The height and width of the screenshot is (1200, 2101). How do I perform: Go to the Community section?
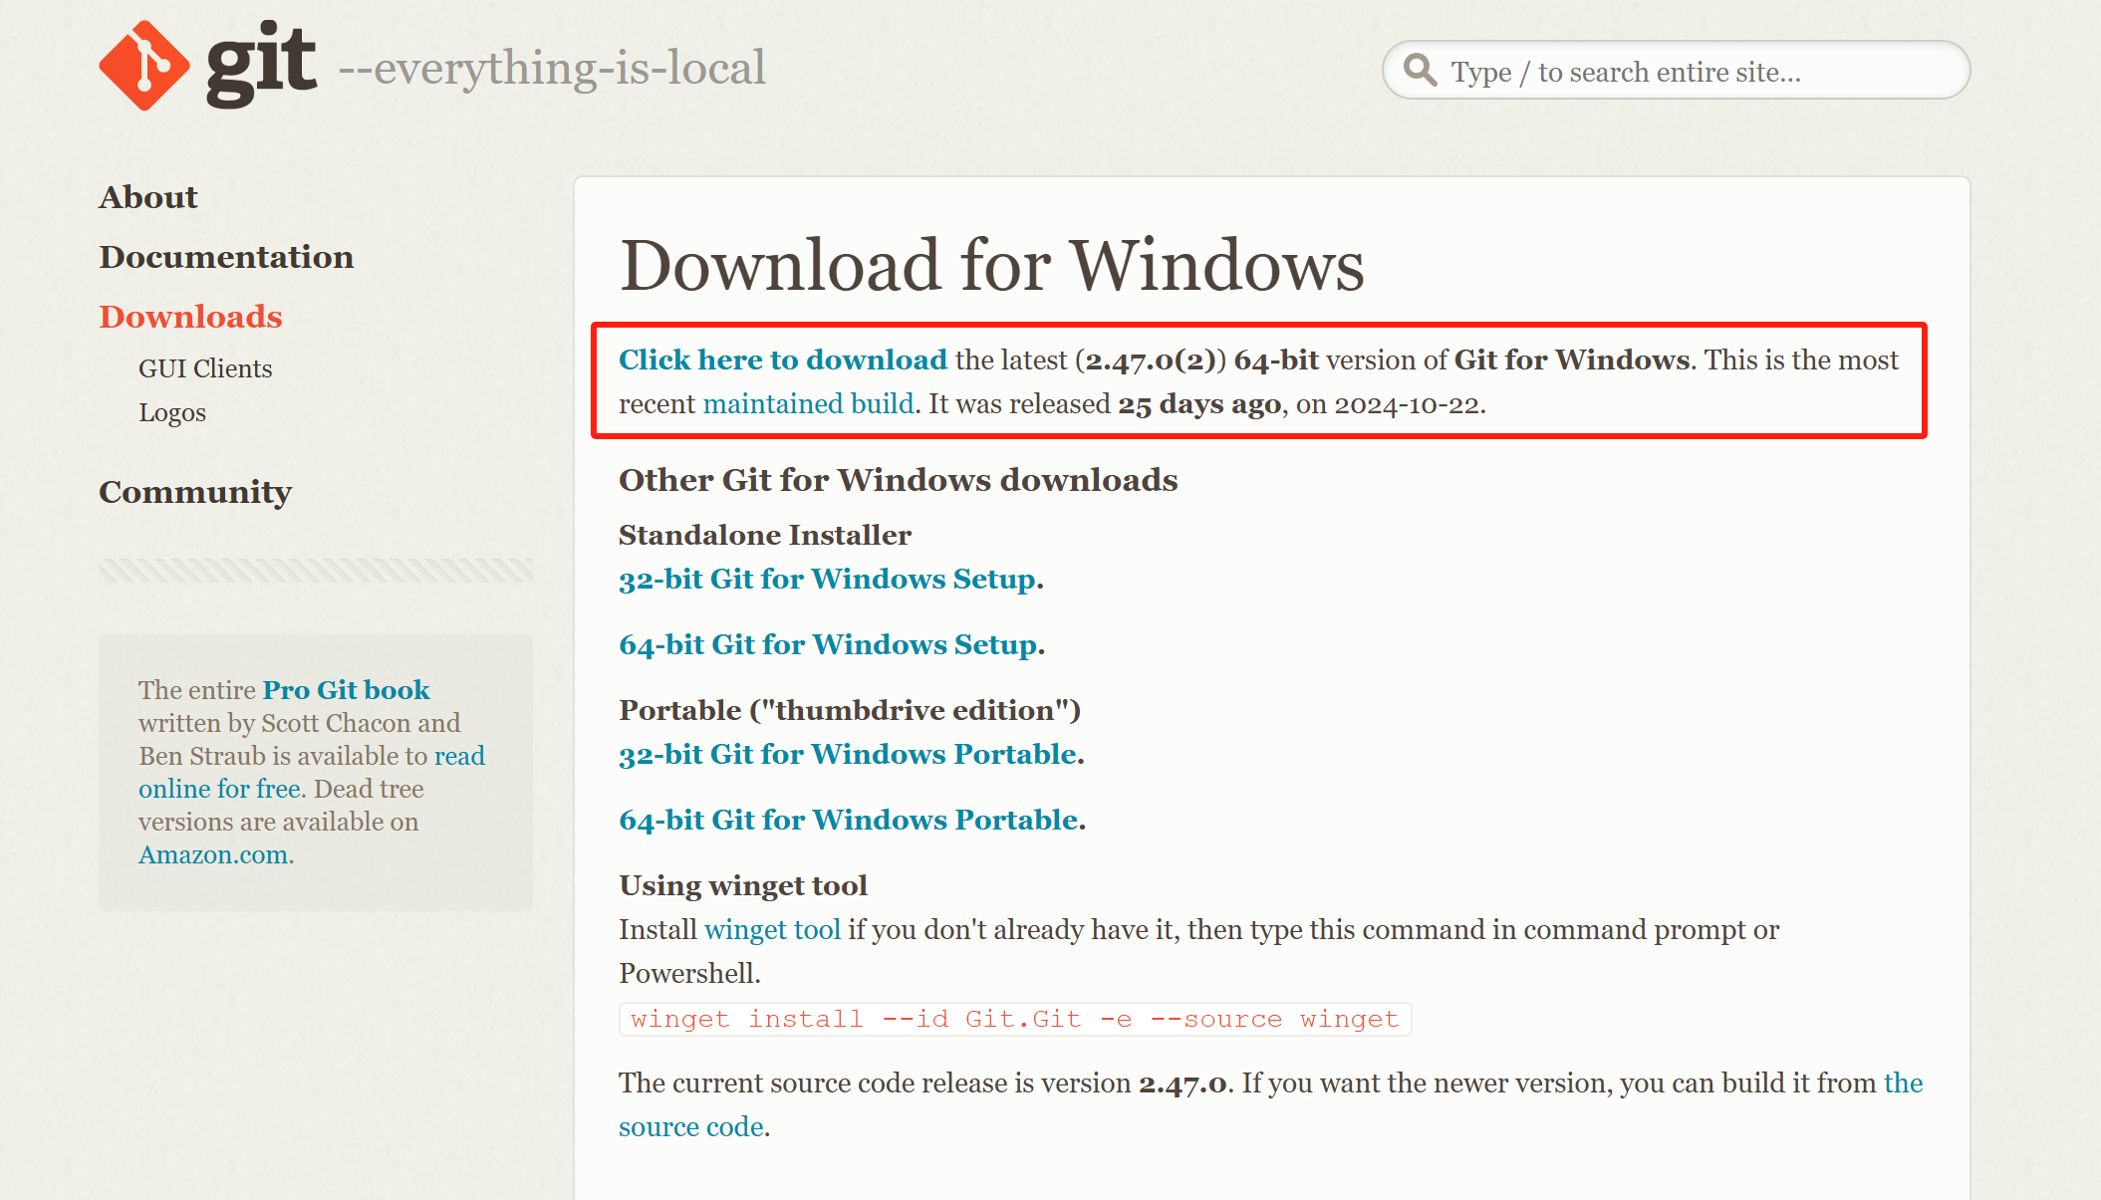click(x=195, y=492)
